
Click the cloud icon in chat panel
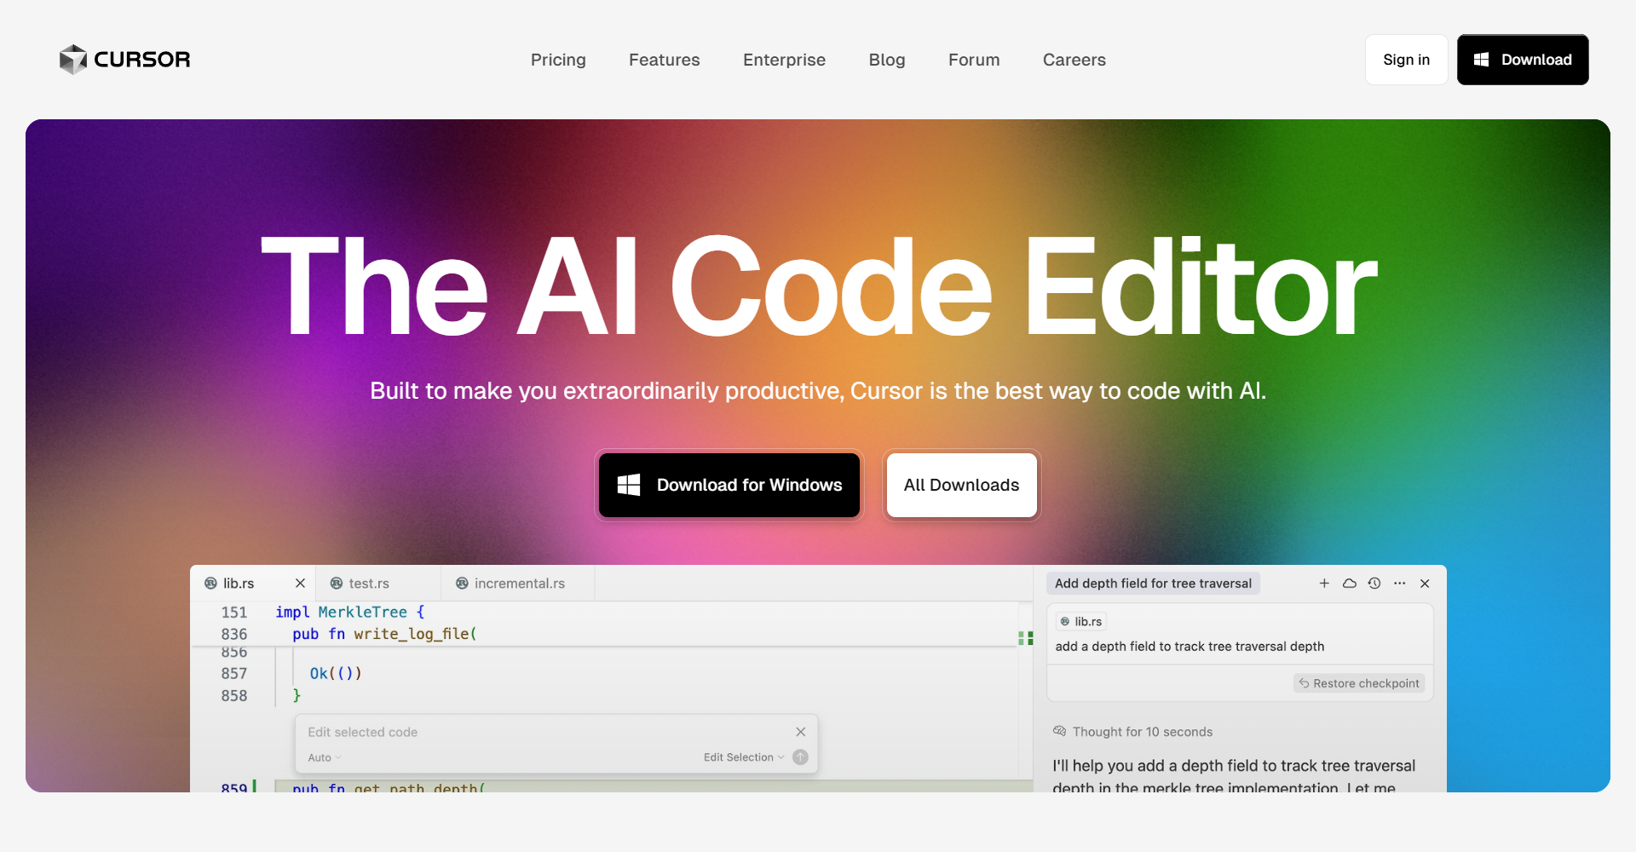(1350, 584)
